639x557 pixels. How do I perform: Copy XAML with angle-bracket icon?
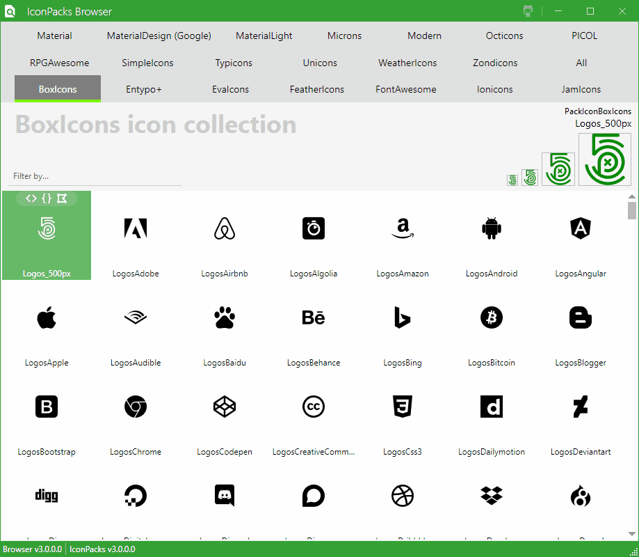tap(31, 198)
